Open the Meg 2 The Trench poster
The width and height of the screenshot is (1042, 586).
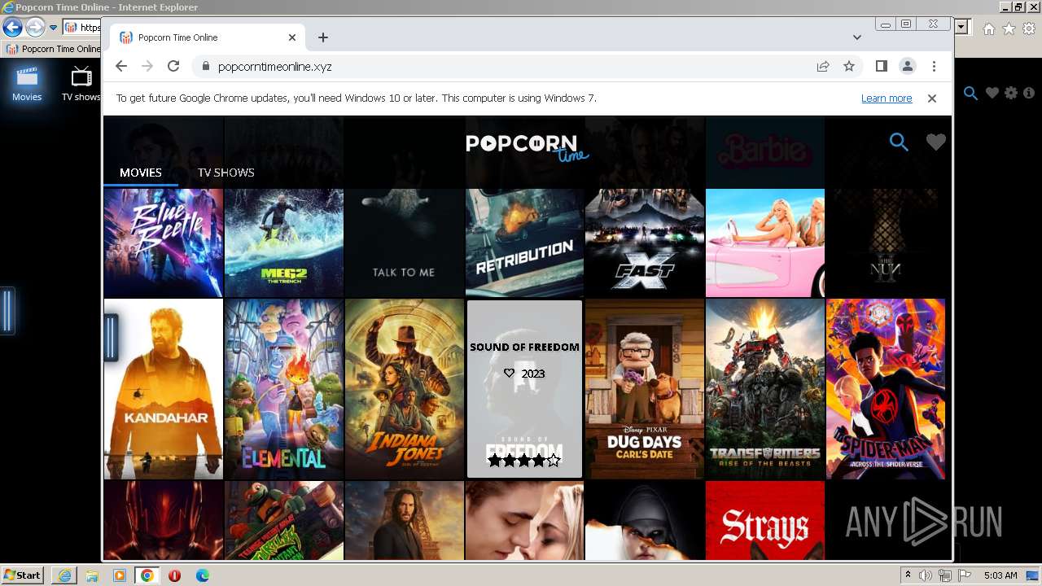point(284,243)
